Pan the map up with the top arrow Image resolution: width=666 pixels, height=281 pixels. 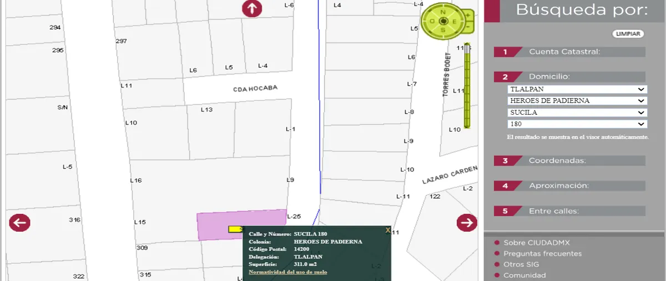click(252, 8)
